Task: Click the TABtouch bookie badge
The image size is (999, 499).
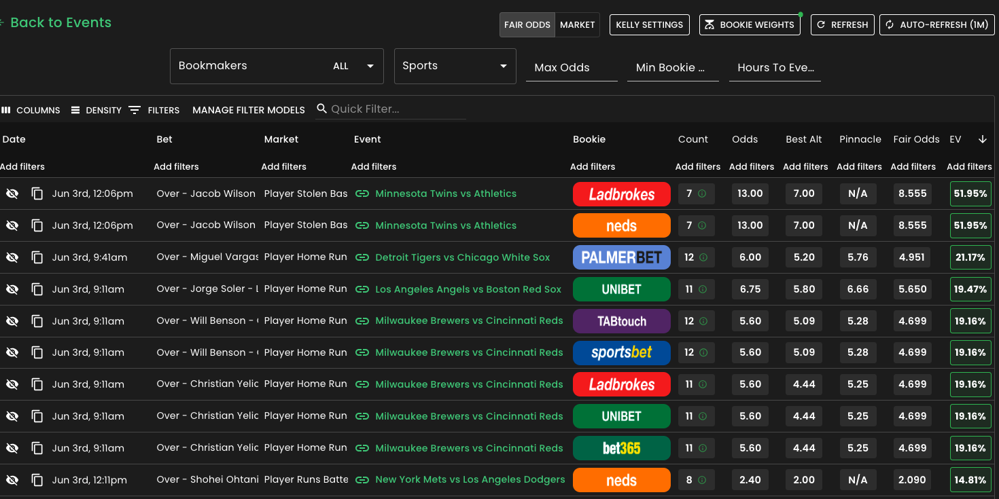Action: pyautogui.click(x=621, y=321)
